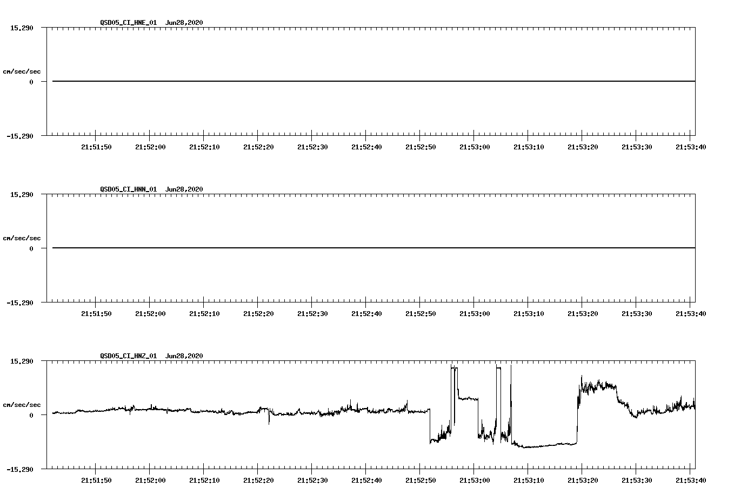This screenshot has height=500, width=734.
Task: Click 21:52:00 time label under HNN plot
Action: coord(150,314)
